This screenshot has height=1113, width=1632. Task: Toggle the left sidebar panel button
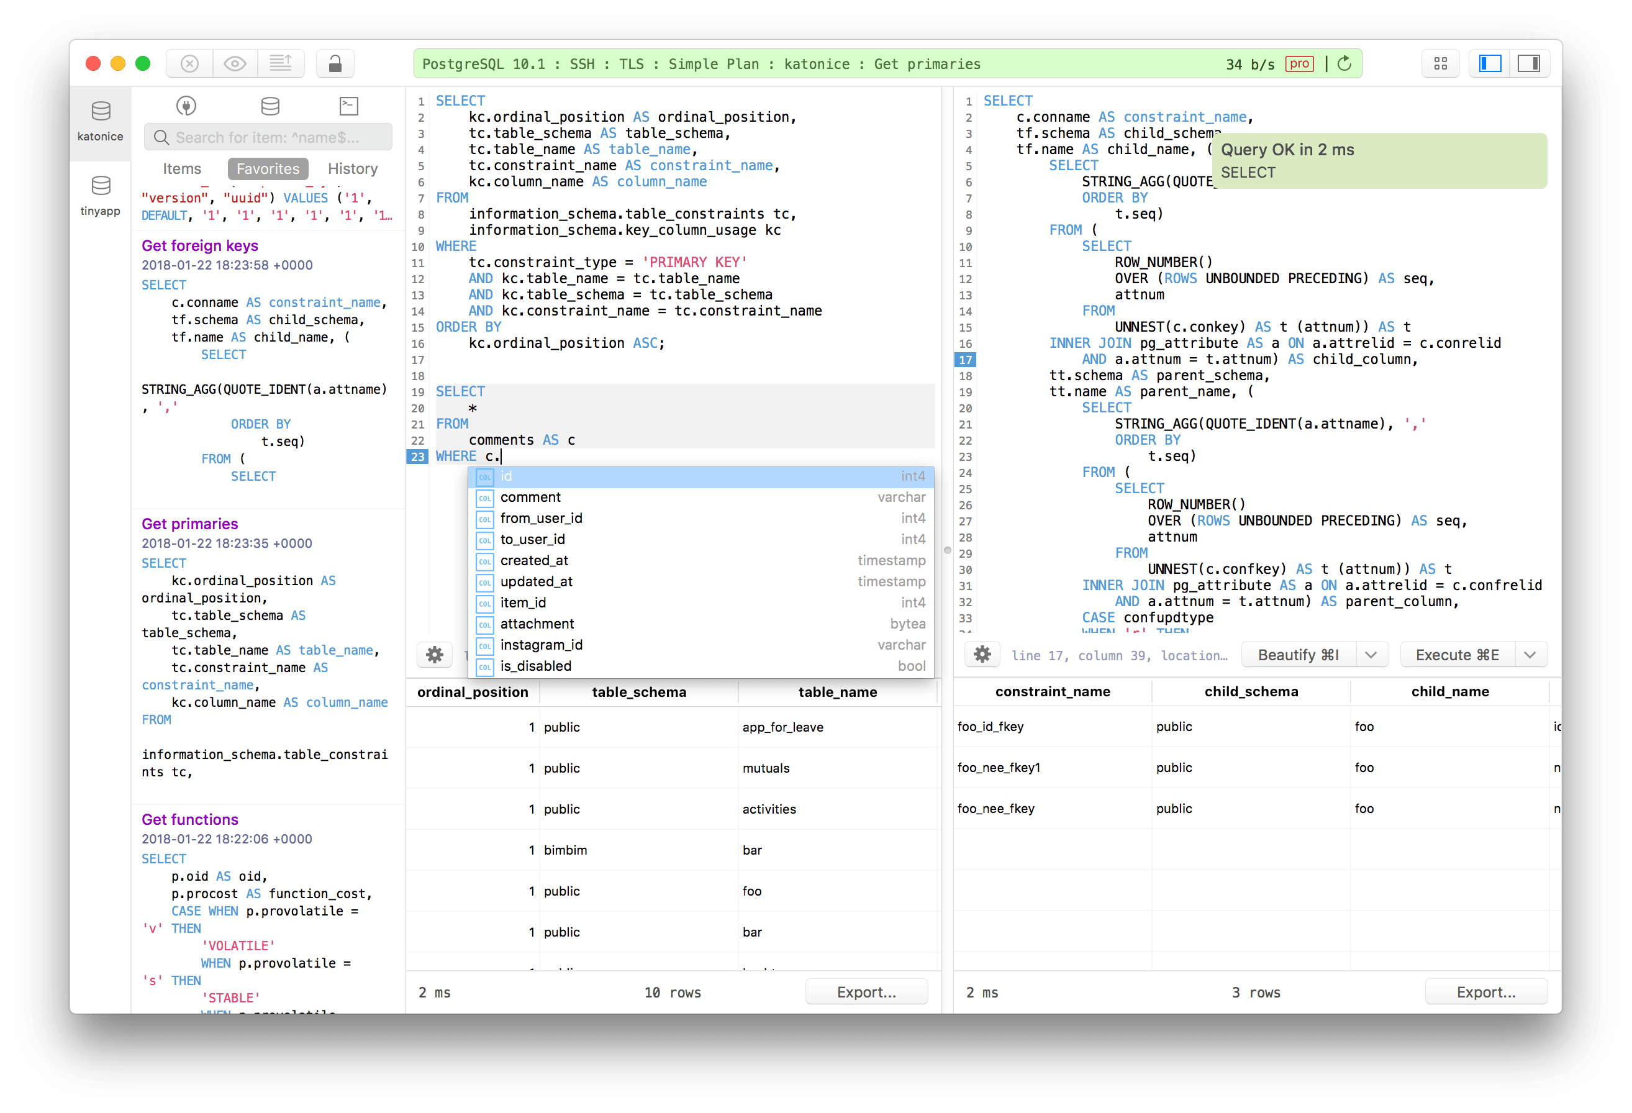pos(1489,64)
